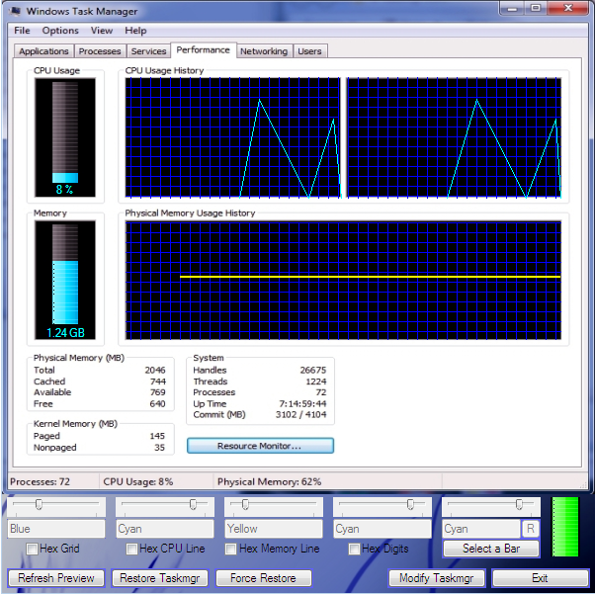Switch to the Services tab
Image resolution: width=595 pixels, height=594 pixels.
pos(148,51)
